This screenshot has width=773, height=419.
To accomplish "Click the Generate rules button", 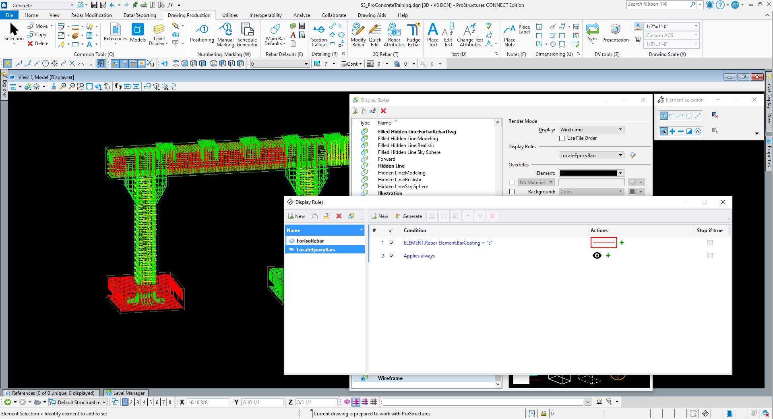I will [x=409, y=216].
